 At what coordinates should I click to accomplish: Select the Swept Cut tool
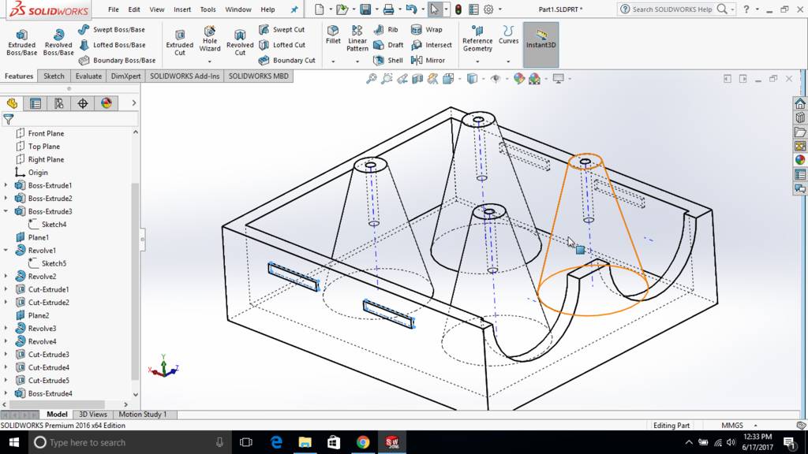282,30
